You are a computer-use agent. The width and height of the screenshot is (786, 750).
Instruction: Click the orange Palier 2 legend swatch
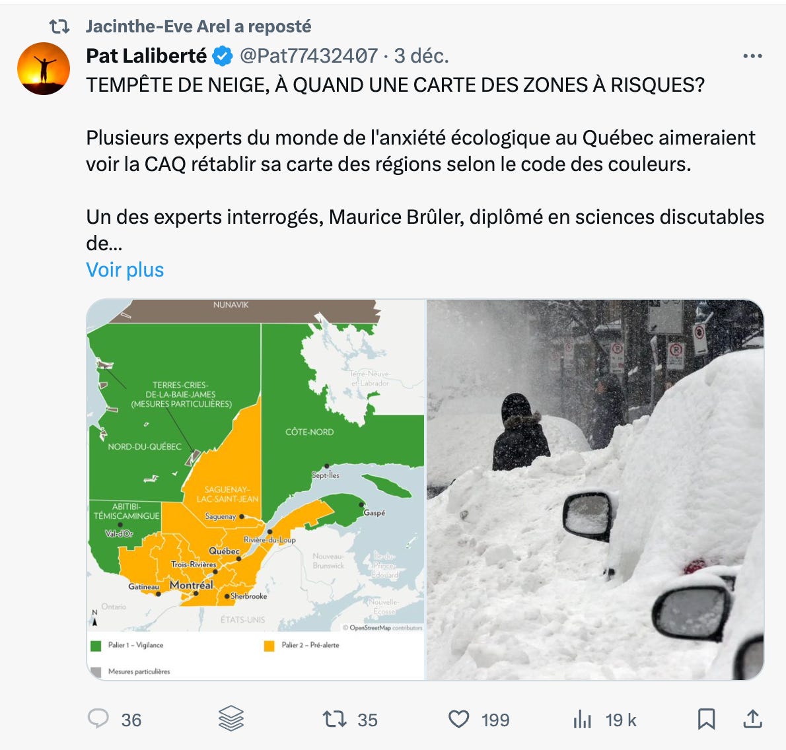point(269,646)
